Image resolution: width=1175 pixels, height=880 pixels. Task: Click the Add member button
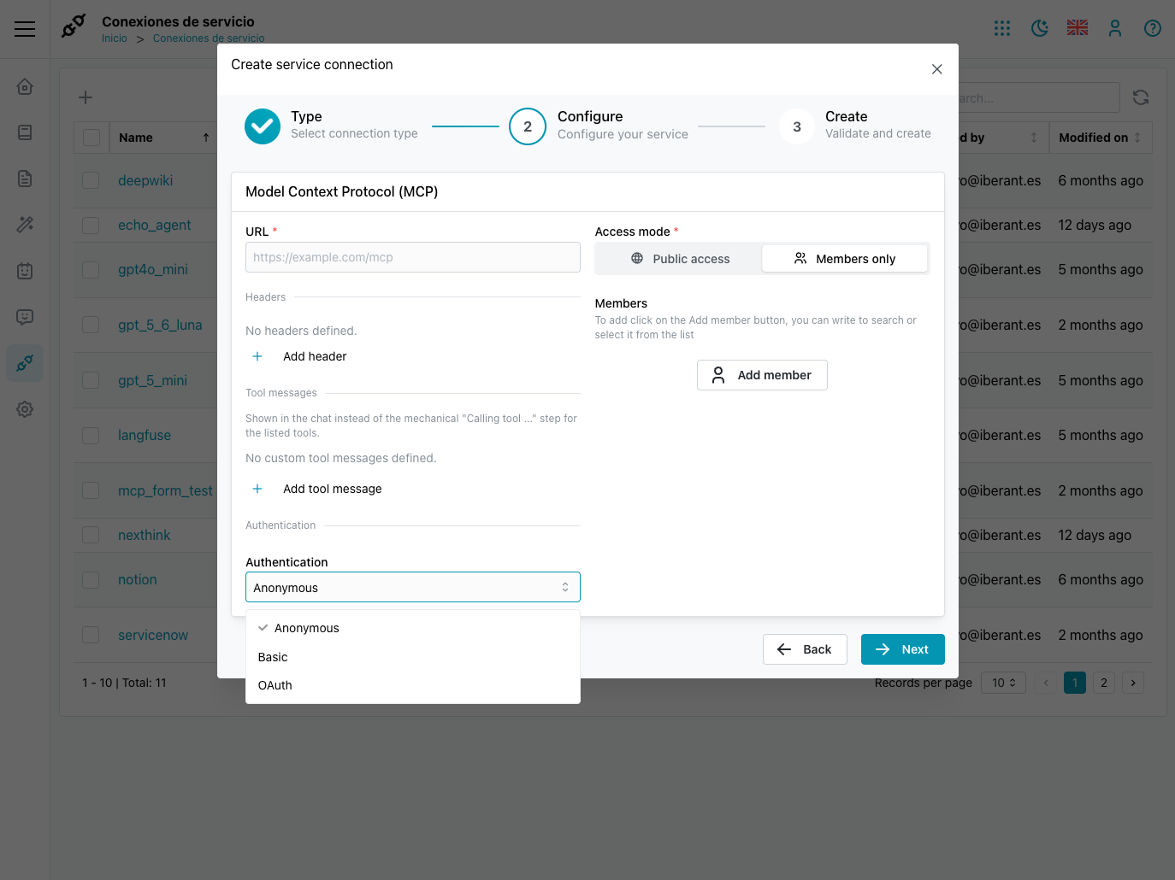[762, 375]
